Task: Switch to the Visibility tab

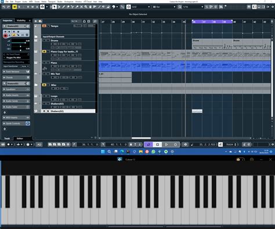Action: [21, 20]
